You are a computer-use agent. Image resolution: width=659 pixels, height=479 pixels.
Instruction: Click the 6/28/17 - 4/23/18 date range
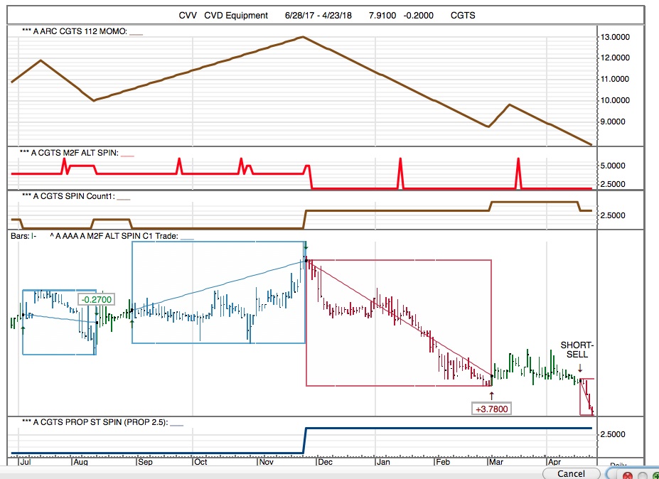click(318, 16)
